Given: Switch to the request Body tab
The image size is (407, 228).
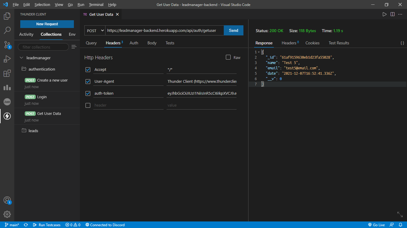Looking at the screenshot, I should (x=152, y=43).
